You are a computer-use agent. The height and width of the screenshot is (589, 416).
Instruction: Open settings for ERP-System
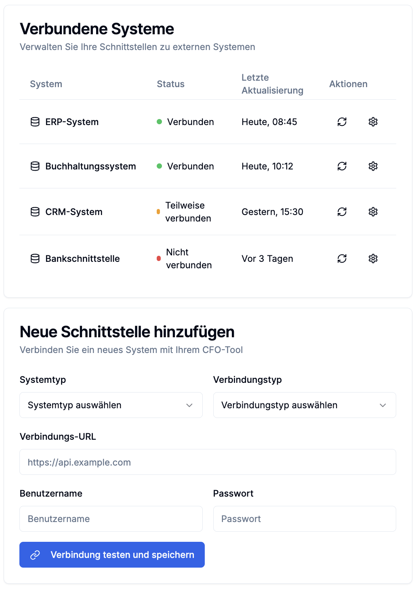click(373, 122)
